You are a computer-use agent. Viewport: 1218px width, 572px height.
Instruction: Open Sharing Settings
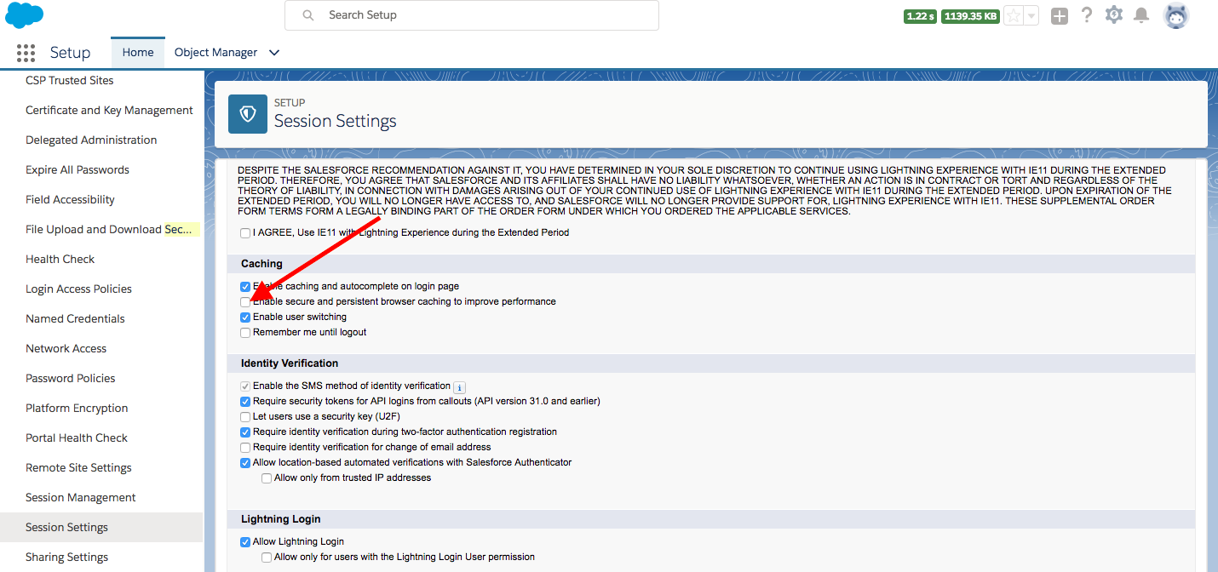[67, 558]
